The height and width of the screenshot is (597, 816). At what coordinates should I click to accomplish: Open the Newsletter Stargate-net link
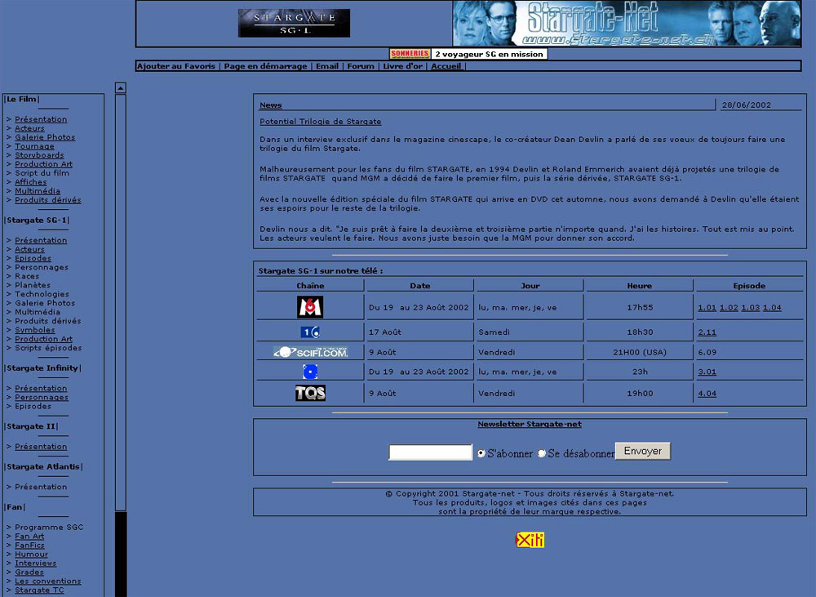coord(530,424)
